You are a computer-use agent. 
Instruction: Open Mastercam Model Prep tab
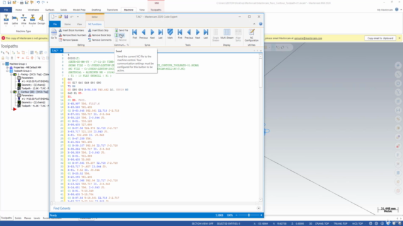(x=79, y=10)
